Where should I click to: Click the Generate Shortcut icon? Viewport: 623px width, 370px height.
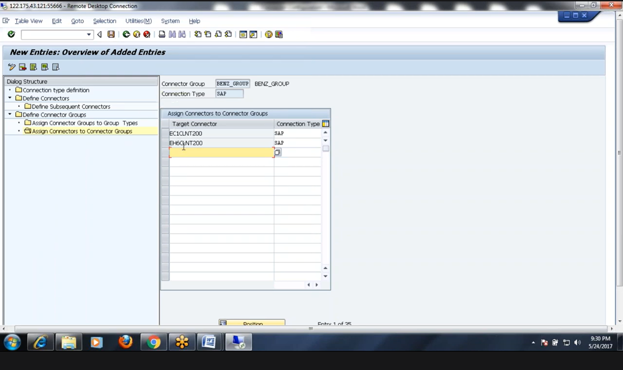[253, 34]
